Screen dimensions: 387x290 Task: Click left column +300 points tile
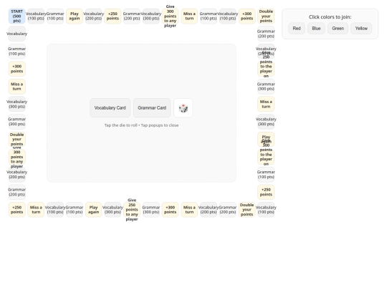pyautogui.click(x=16, y=69)
